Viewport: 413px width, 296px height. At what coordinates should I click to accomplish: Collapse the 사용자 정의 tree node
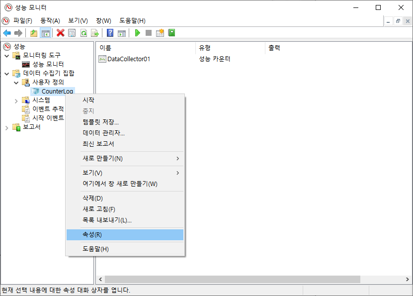[16, 83]
